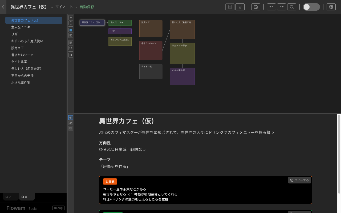341x213 pixels.
Task: Select the delete card trash icon
Action: coord(71,23)
